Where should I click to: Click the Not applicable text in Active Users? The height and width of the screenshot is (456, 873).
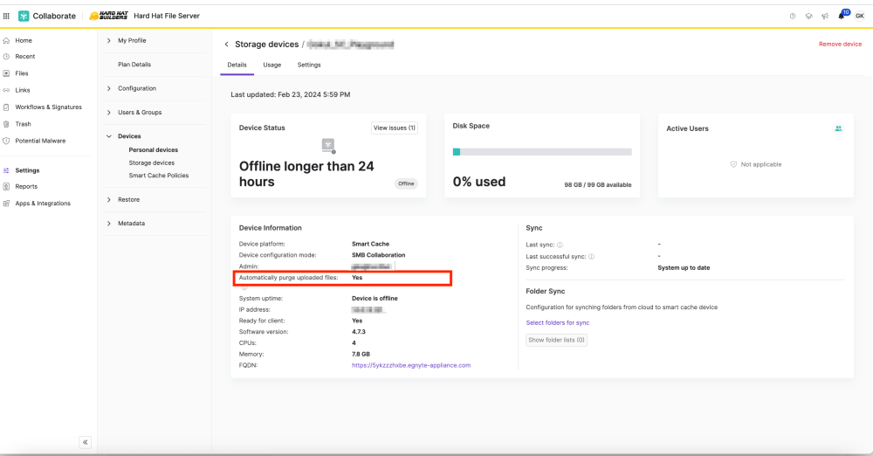click(761, 164)
